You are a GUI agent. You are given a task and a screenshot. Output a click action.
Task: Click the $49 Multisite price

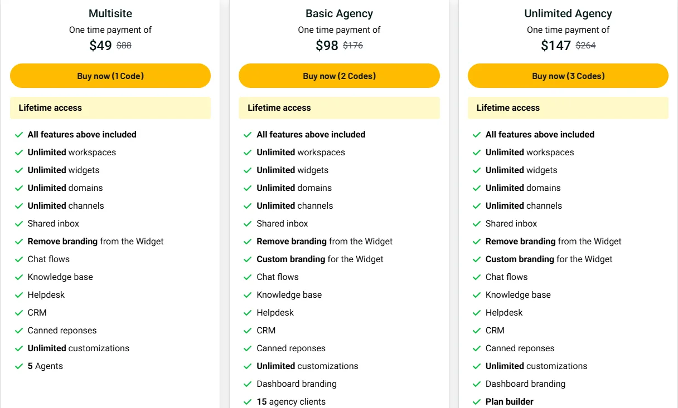101,46
